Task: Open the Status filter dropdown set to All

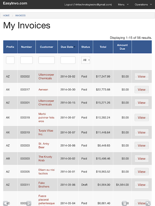Action: tap(86, 60)
